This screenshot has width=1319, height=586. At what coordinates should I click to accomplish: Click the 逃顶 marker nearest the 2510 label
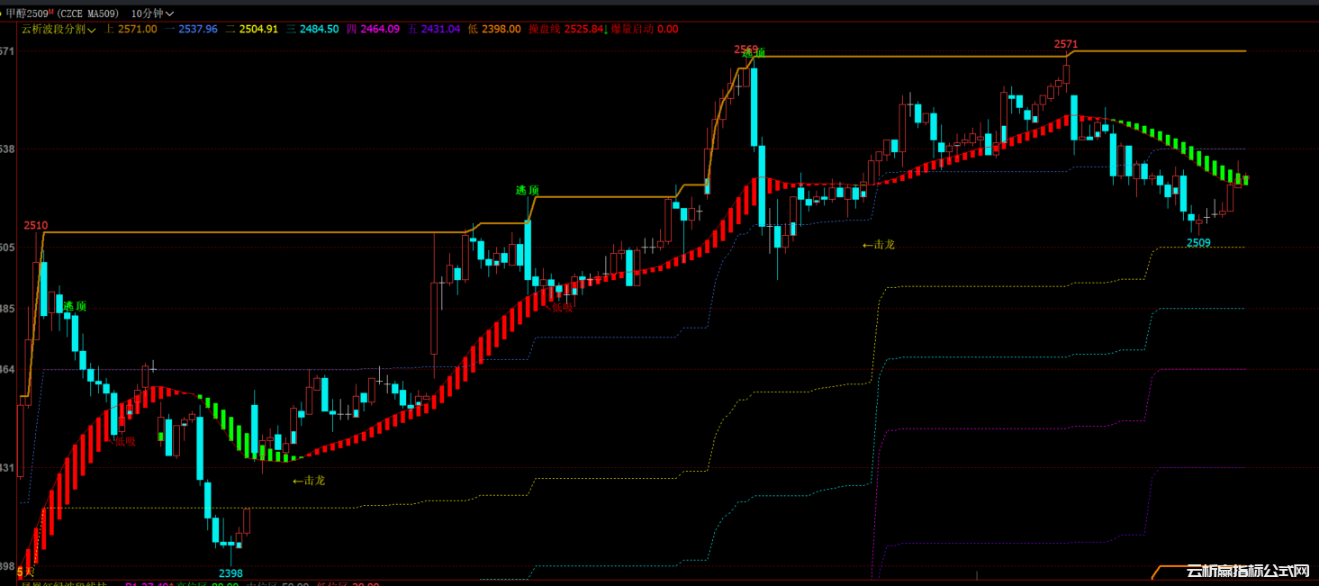75,306
